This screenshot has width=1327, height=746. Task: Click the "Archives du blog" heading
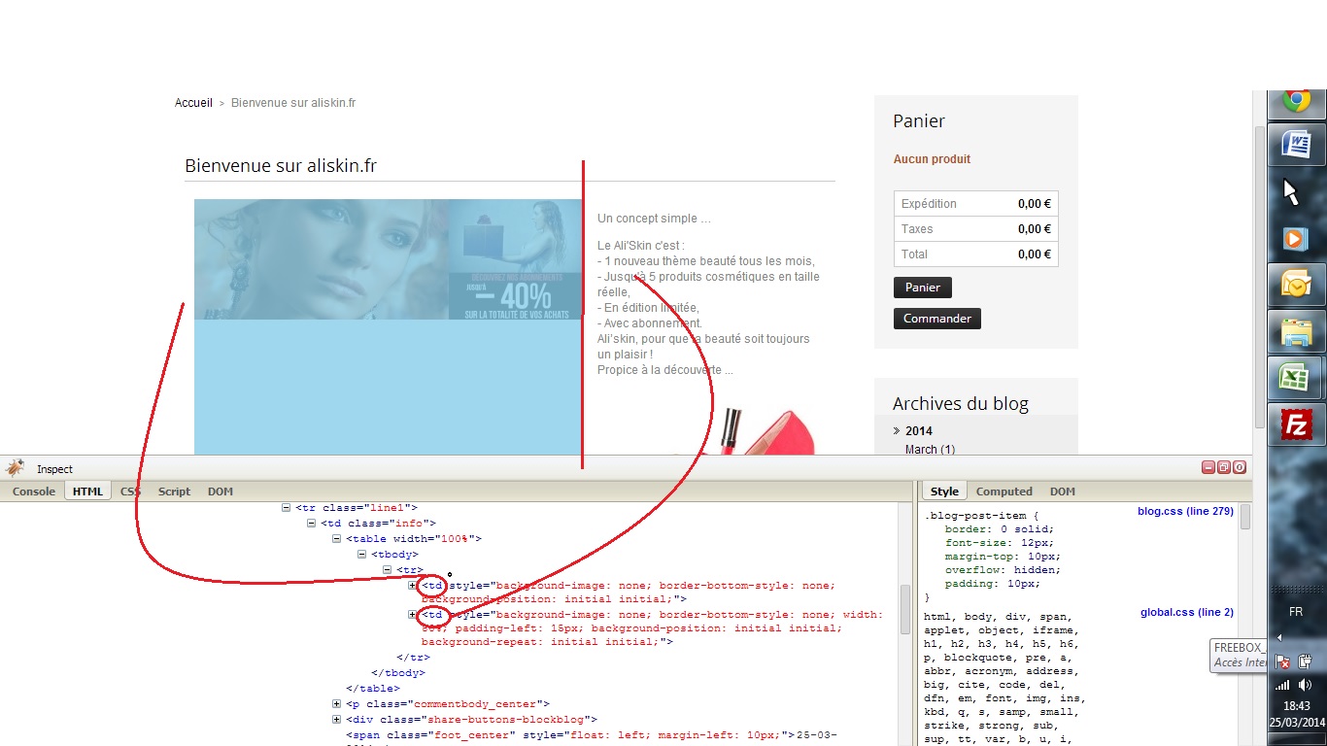(961, 403)
